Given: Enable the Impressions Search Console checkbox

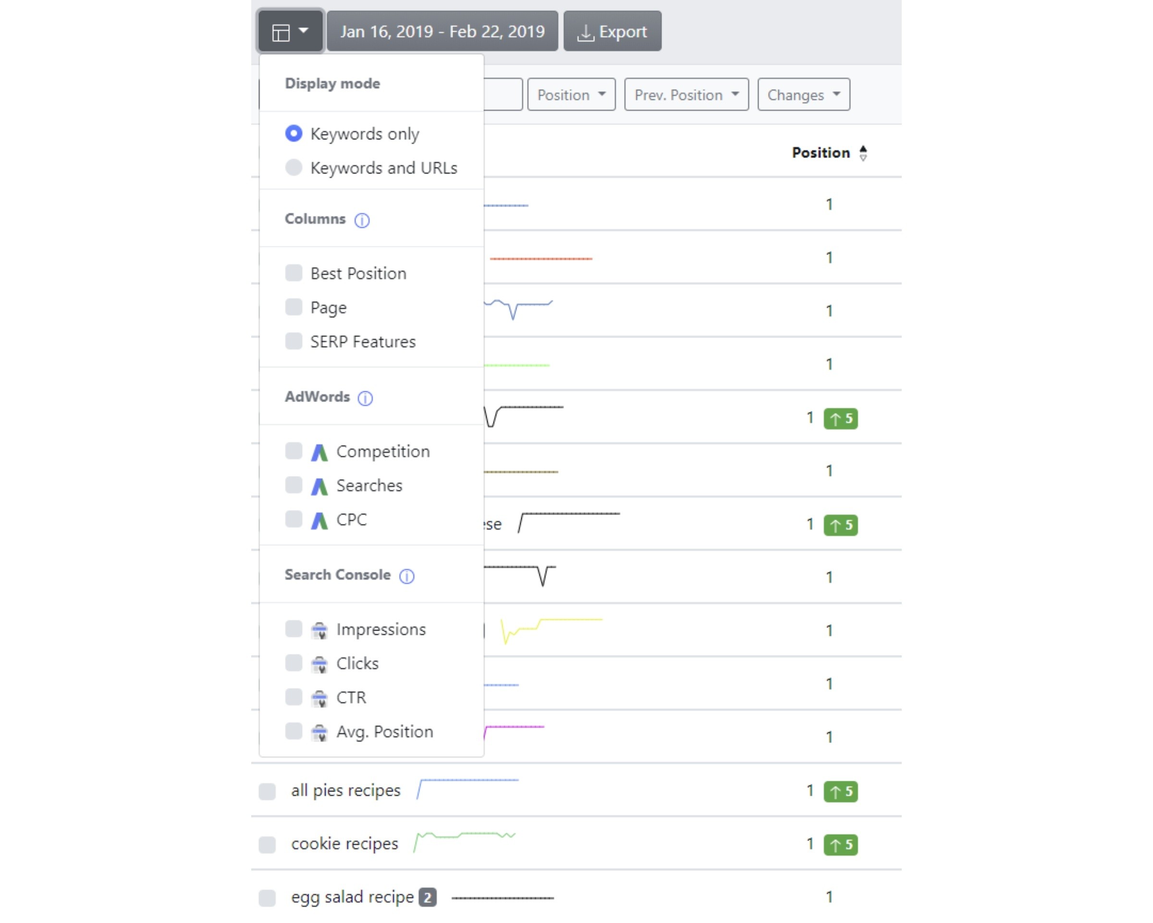Looking at the screenshot, I should click(294, 629).
